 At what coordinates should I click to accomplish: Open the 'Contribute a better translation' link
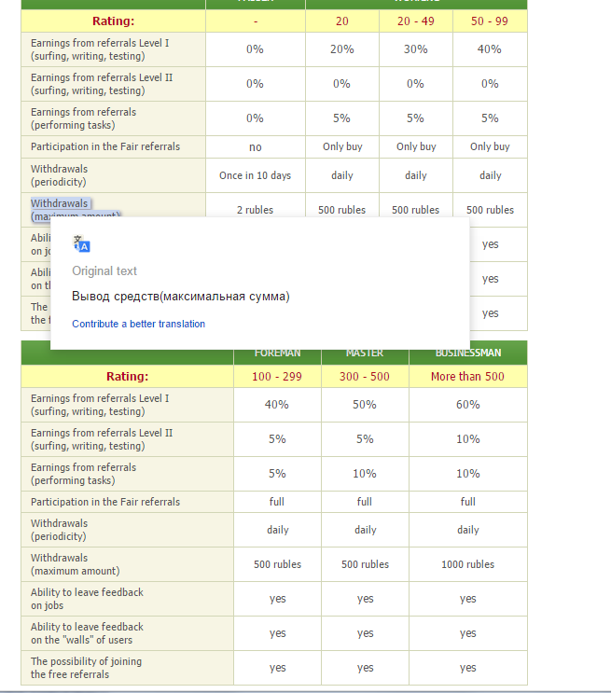(x=138, y=324)
